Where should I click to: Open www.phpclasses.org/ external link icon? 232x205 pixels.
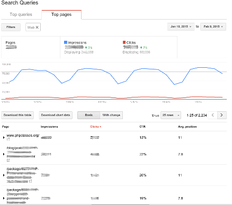point(8,139)
